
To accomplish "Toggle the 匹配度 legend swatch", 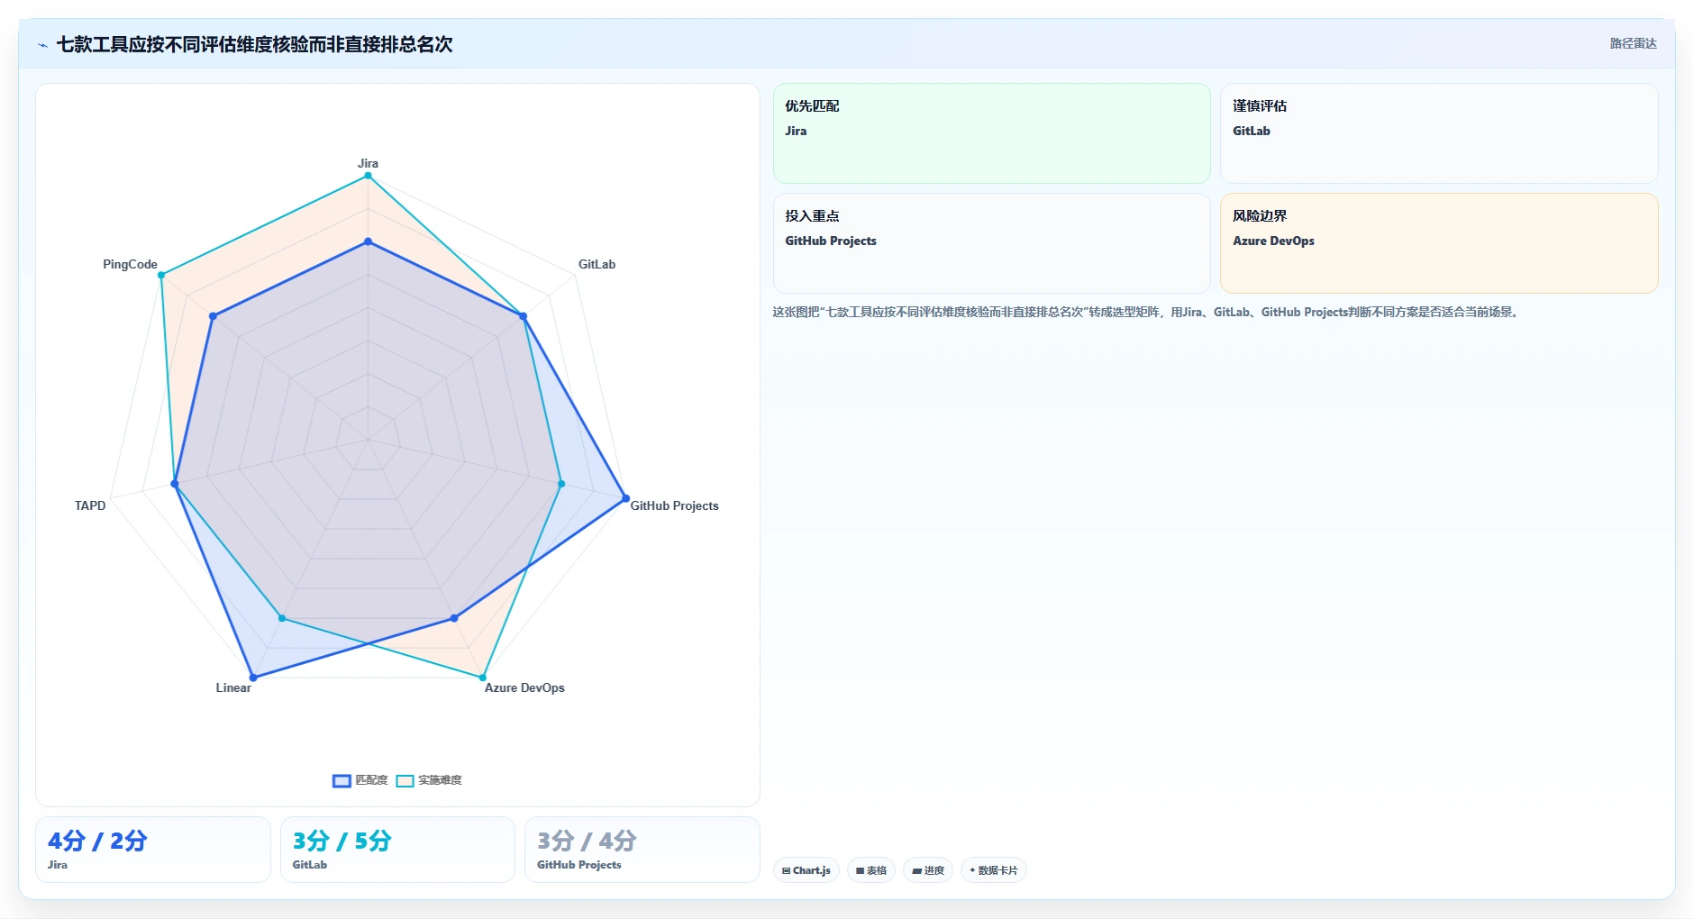I will pos(342,781).
